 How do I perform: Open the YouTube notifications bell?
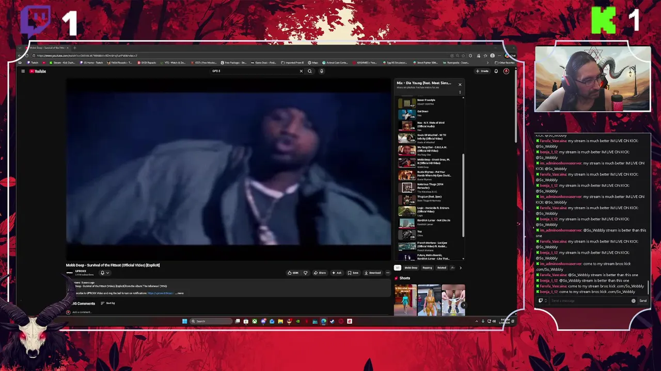tap(496, 71)
